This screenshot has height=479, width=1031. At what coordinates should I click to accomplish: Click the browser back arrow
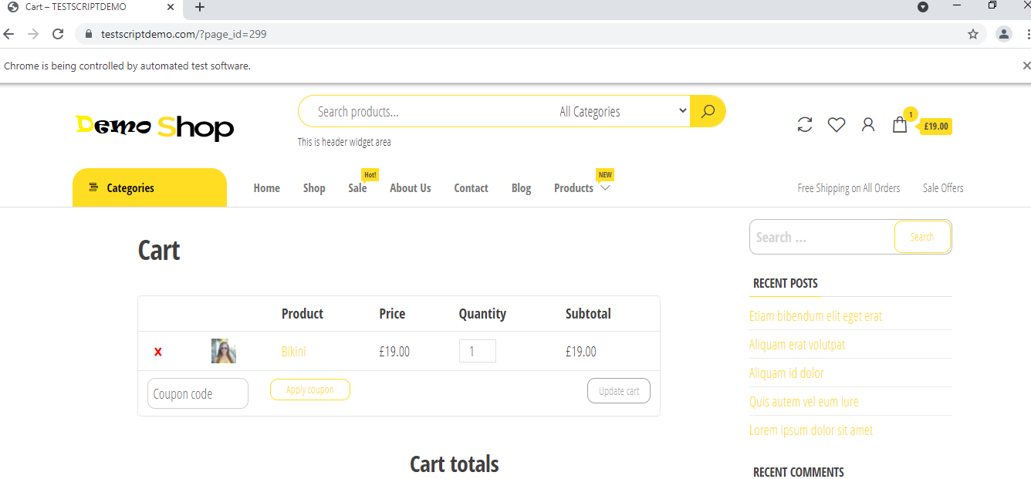point(8,34)
